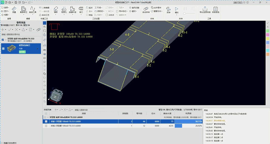This screenshot has width=270, height=144.
Task: Select the 测量 measure tool
Action: coord(14,10)
